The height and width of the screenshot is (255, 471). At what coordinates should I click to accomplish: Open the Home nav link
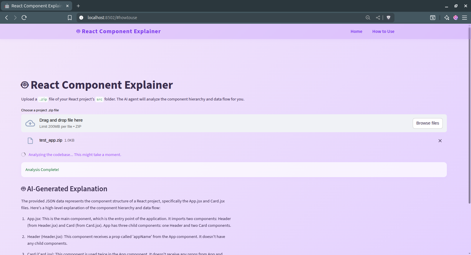pos(356,31)
